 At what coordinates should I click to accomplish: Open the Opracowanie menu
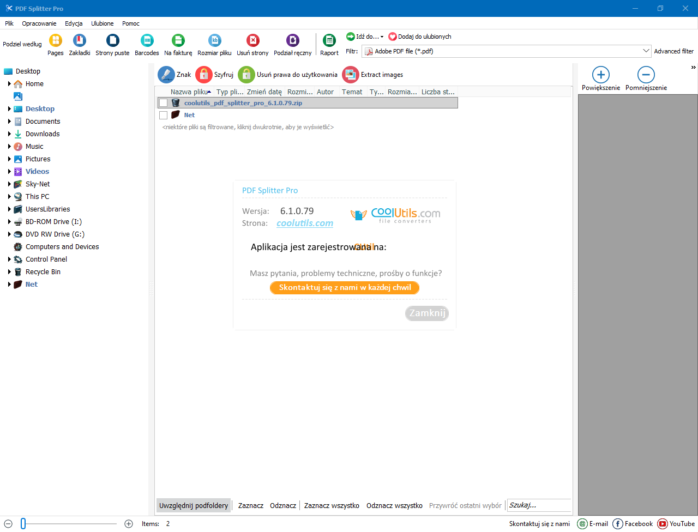39,23
